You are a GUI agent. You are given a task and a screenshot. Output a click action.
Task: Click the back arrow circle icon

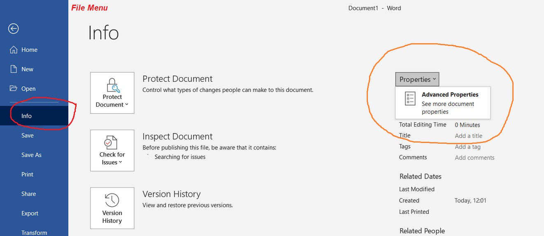pos(14,28)
